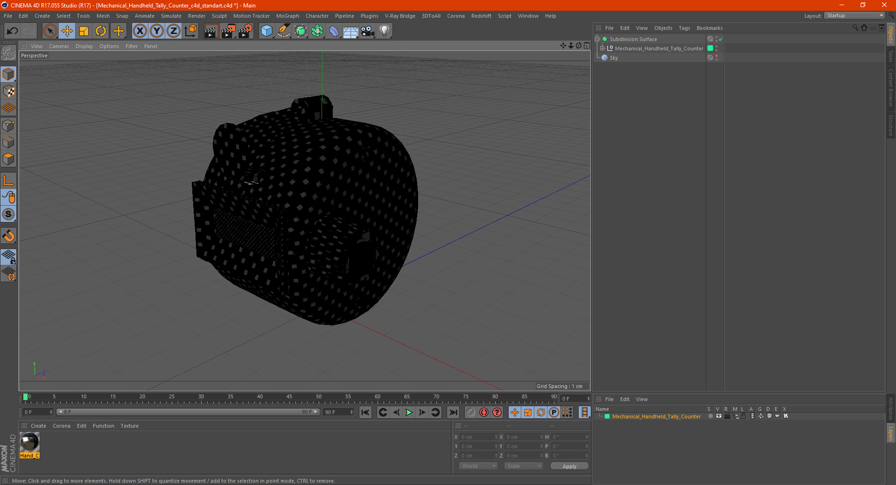Toggle layer visibility eye icon
The height and width of the screenshot is (485, 896).
point(719,416)
